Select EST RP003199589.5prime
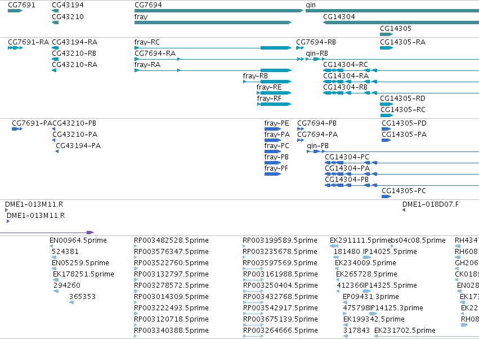This screenshot has height=339, width=479. (x=280, y=240)
